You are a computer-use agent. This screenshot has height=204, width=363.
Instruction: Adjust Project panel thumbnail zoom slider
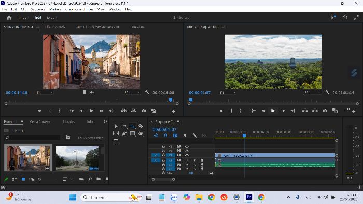tap(48, 179)
